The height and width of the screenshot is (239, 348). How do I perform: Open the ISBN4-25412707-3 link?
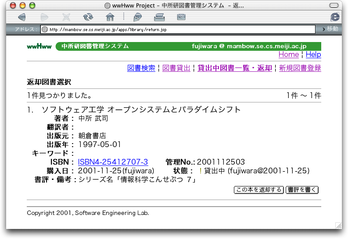(113, 162)
